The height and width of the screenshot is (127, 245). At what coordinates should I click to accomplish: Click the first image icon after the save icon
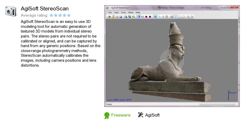126,17
